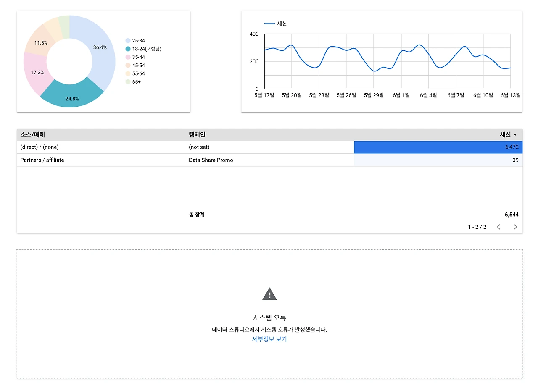Click the 6,472 sessions bar cell
Viewport: 538px width, 388px height.
click(x=438, y=147)
